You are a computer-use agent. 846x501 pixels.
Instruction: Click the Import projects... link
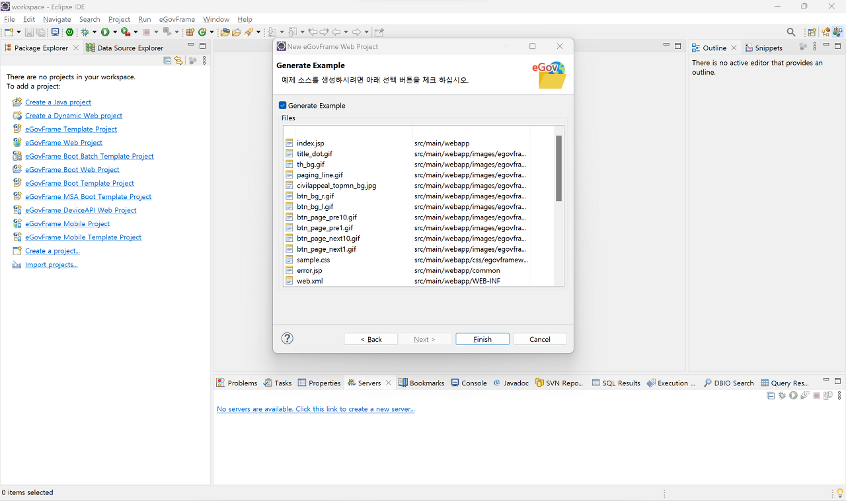pyautogui.click(x=52, y=264)
